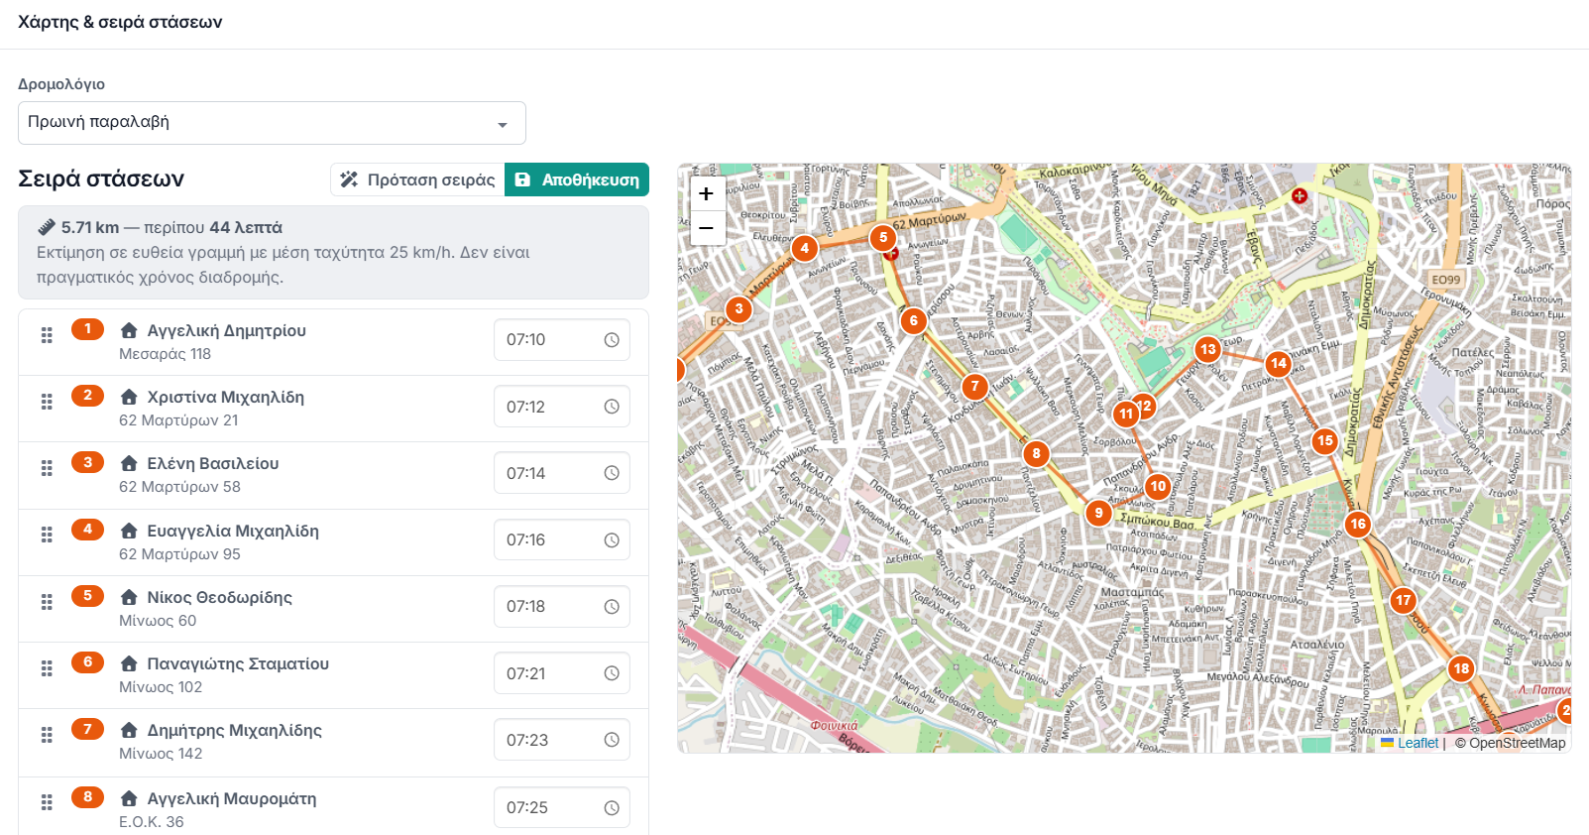Image resolution: width=1589 pixels, height=835 pixels.
Task: Open time picker clock for 07:23
Action: (x=612, y=740)
